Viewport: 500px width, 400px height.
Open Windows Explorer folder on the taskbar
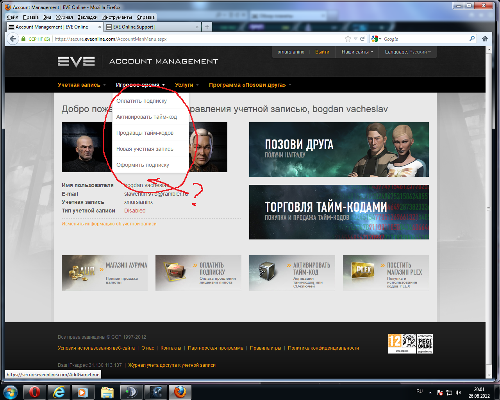click(x=107, y=392)
